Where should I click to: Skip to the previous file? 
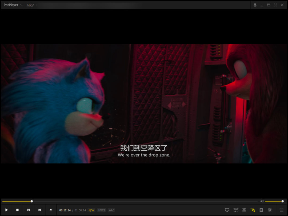coord(29,210)
